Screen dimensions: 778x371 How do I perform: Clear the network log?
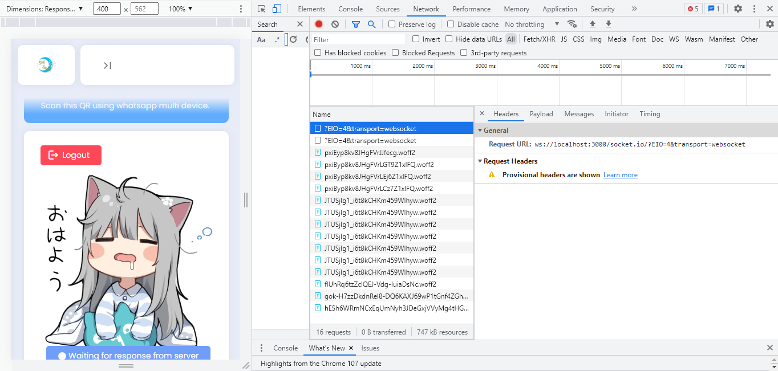click(335, 25)
